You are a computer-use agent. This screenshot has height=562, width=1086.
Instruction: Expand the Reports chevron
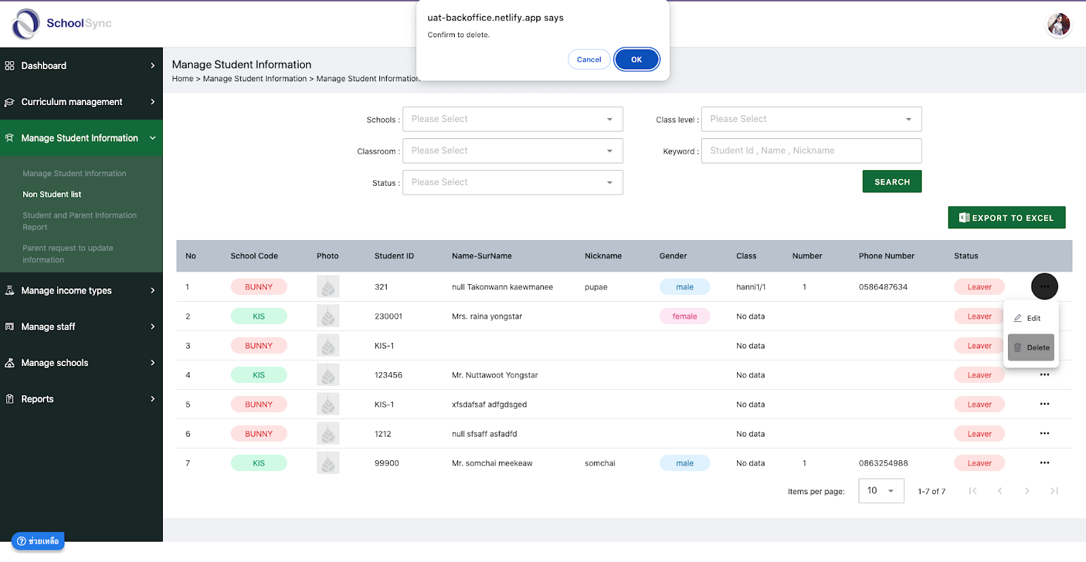pos(153,399)
